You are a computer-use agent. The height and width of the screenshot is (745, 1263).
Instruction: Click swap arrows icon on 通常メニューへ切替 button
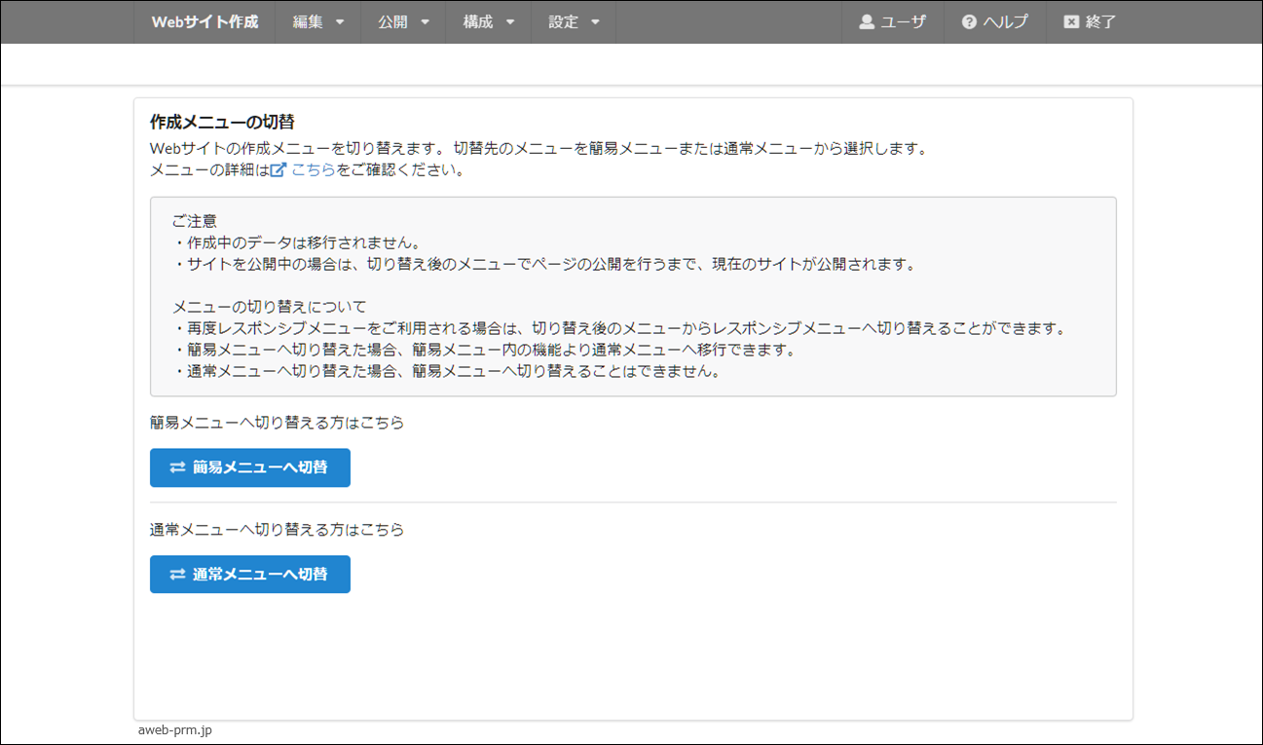(177, 575)
